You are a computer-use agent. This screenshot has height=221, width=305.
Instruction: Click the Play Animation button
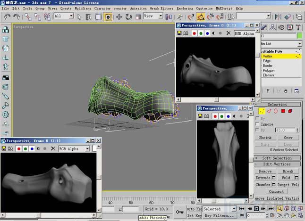pos(256,209)
